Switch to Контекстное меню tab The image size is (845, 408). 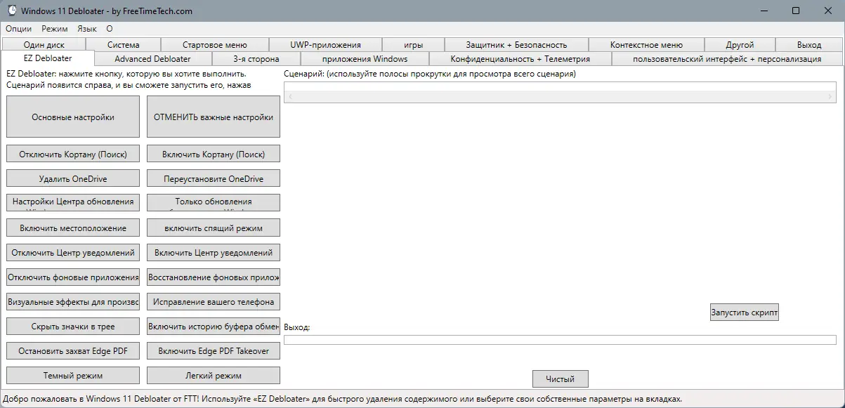[x=646, y=44]
